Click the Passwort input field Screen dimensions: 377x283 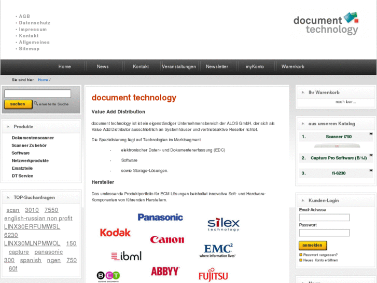324,233
